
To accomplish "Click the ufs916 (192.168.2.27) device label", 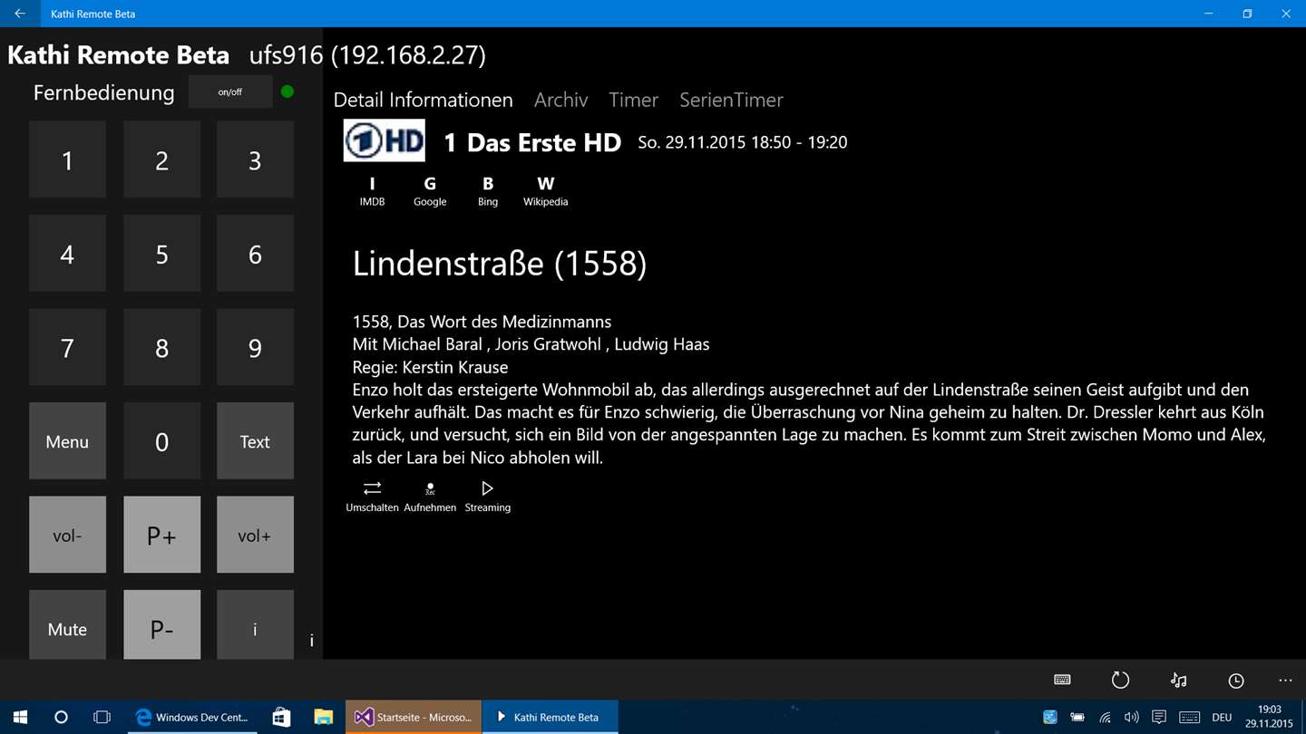I will click(x=367, y=55).
